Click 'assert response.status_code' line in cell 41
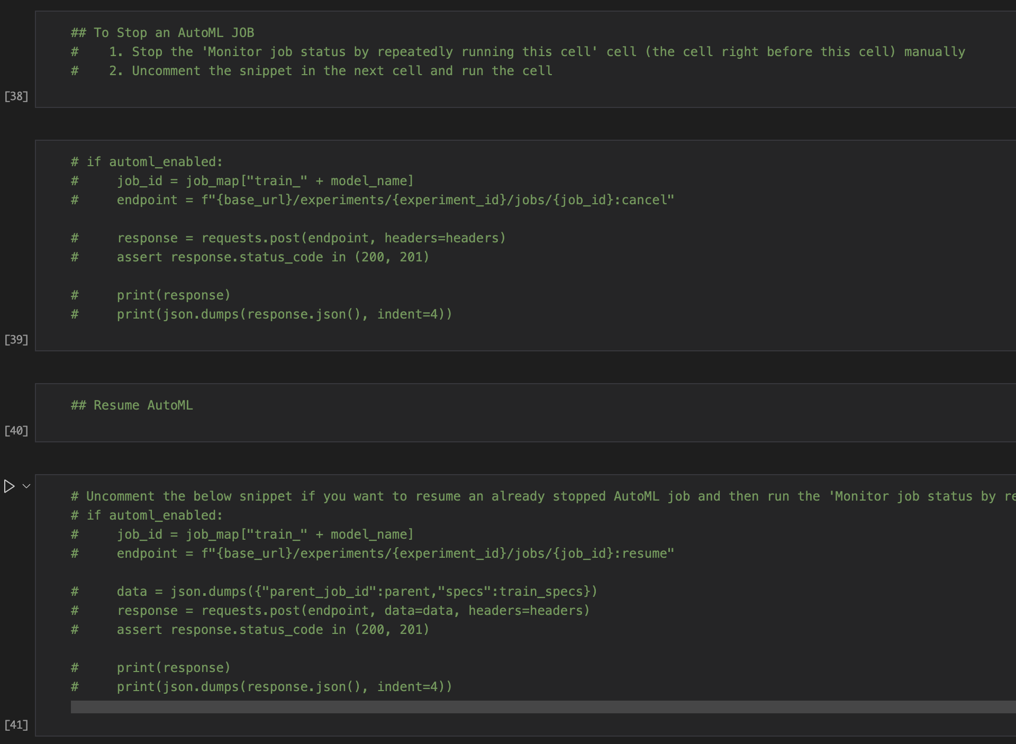The image size is (1016, 744). pos(250,630)
